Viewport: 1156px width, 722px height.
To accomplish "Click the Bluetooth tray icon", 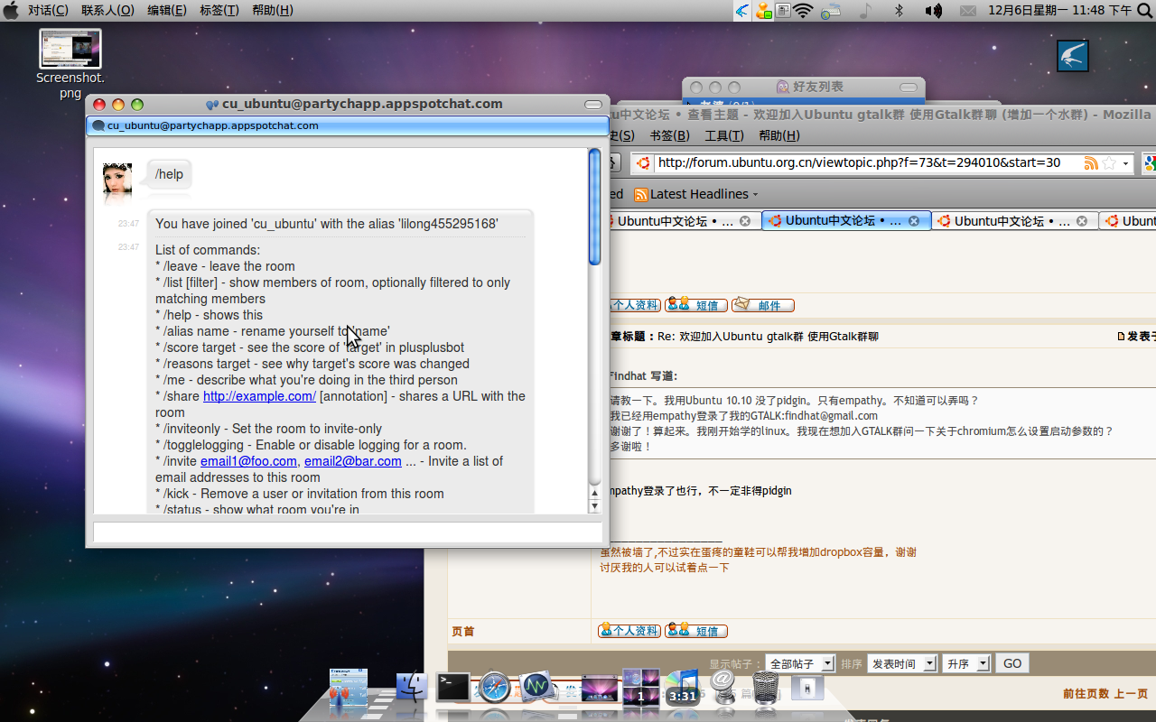I will (899, 11).
